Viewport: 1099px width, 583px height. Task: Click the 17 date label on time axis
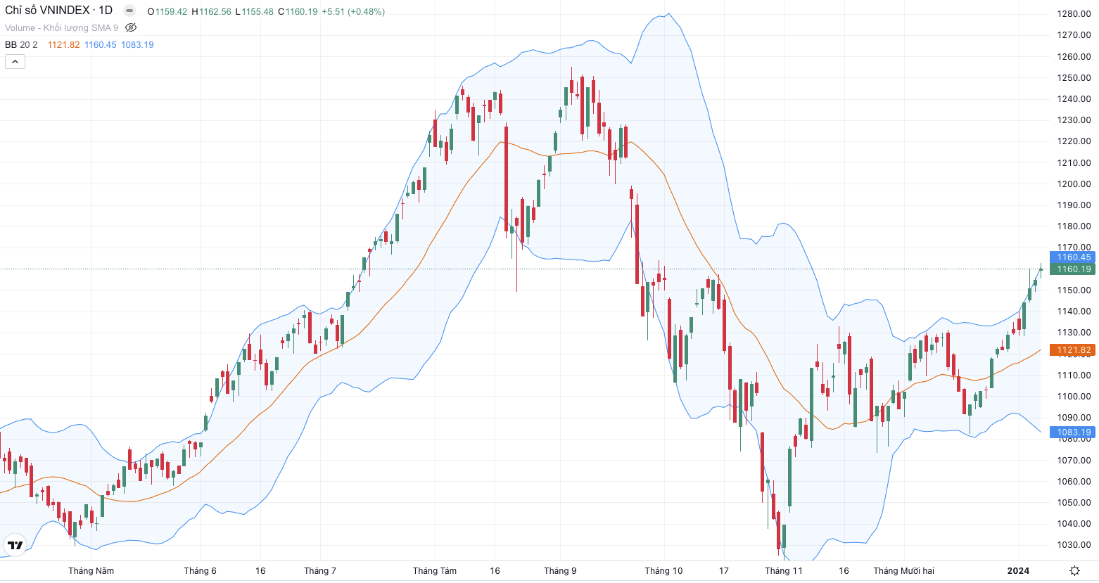pyautogui.click(x=724, y=571)
